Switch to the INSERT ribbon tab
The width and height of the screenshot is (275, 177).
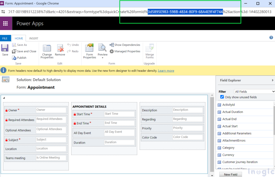[34, 38]
